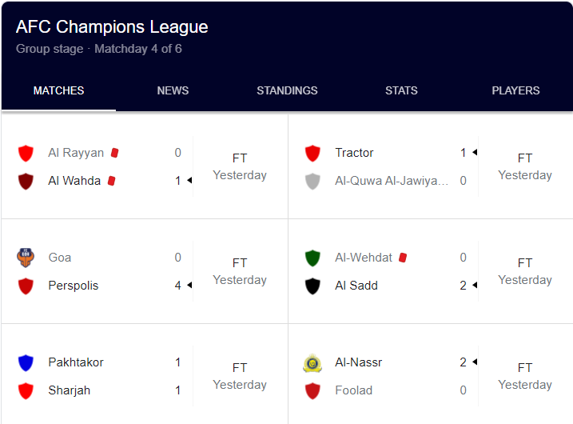The height and width of the screenshot is (424, 573).
Task: Click the winner arrow beside Perspolis score
Action: point(189,285)
